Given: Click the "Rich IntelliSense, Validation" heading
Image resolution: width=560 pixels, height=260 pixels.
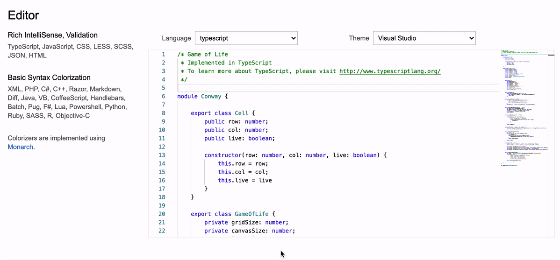Looking at the screenshot, I should point(53,35).
